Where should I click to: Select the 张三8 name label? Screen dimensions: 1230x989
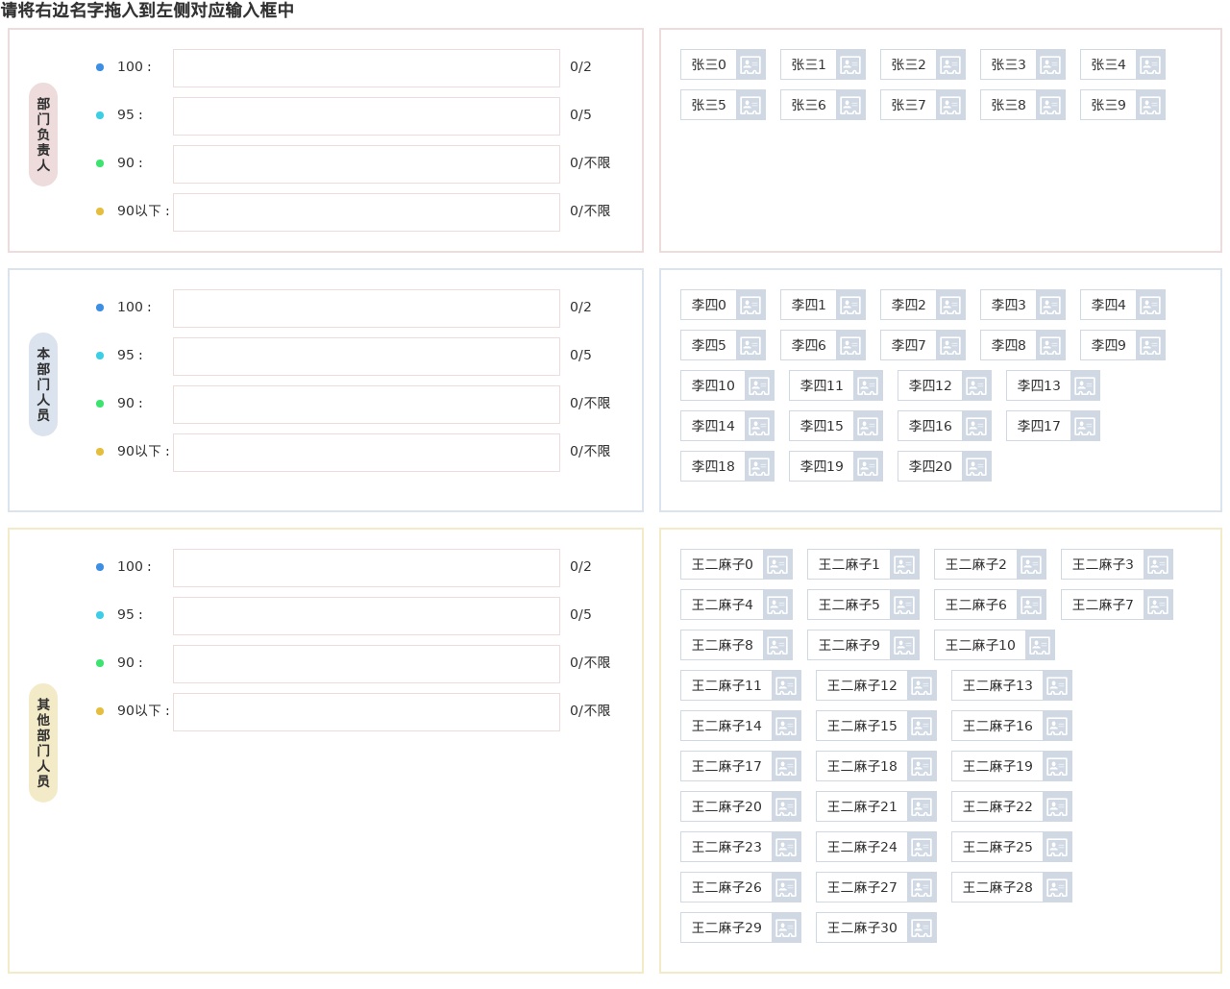pos(1008,106)
